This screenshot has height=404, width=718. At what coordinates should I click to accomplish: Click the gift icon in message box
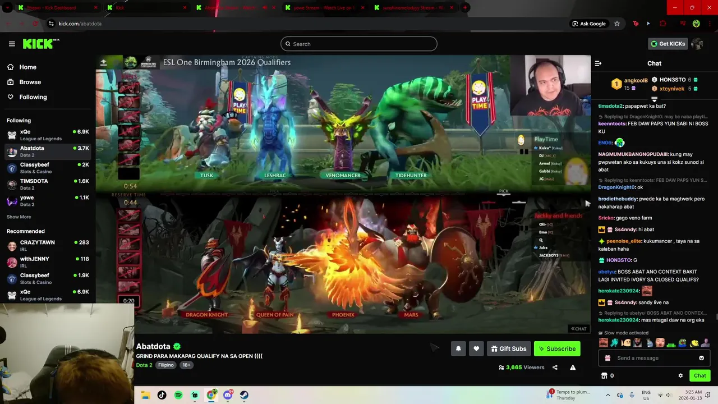click(607, 358)
